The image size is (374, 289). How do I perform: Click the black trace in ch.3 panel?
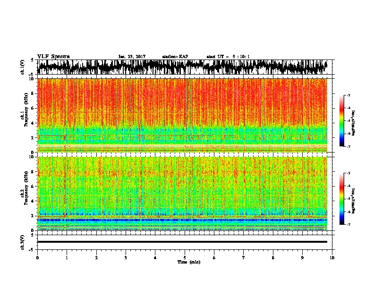182,242
